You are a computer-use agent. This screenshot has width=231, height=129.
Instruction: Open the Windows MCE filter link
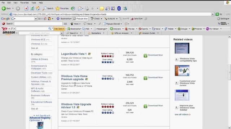tap(38, 40)
